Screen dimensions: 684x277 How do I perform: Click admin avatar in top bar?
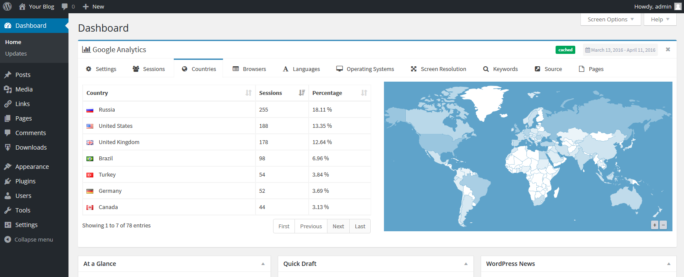678,6
